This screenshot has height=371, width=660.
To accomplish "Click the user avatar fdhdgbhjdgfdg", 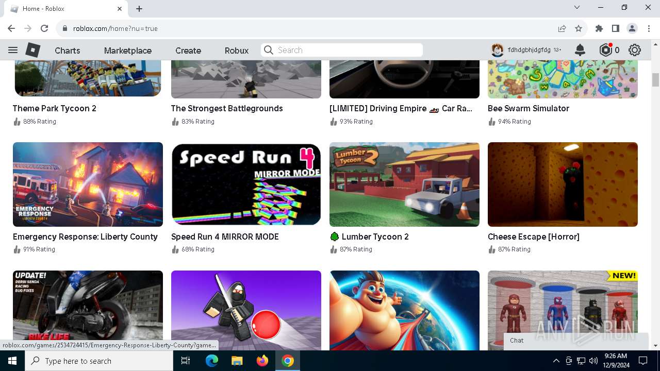I will pyautogui.click(x=497, y=50).
